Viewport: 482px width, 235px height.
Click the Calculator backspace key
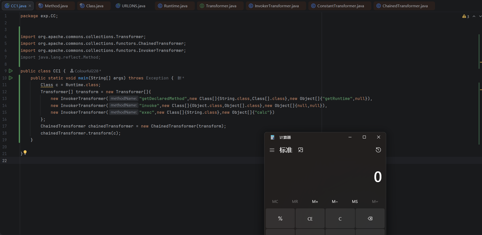(370, 218)
